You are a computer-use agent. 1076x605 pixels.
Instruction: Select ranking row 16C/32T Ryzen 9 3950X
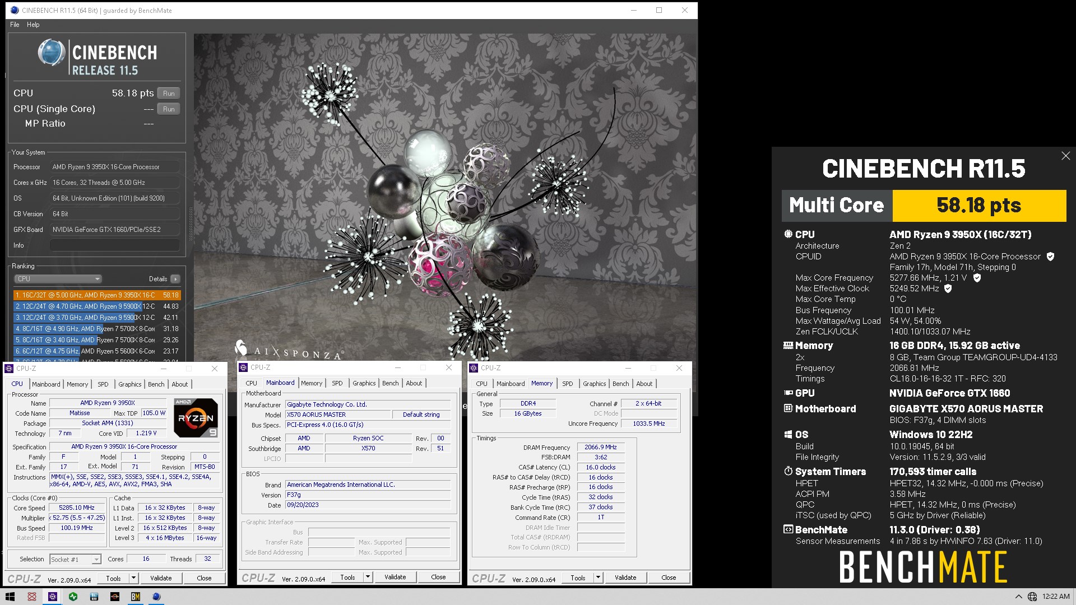97,295
